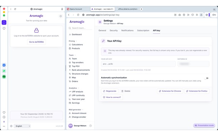Open Opera sidebar home icon
Screen dimensions: 218x136
4,22
